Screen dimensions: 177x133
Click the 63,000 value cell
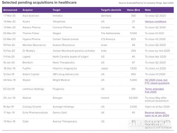[x=133, y=98]
